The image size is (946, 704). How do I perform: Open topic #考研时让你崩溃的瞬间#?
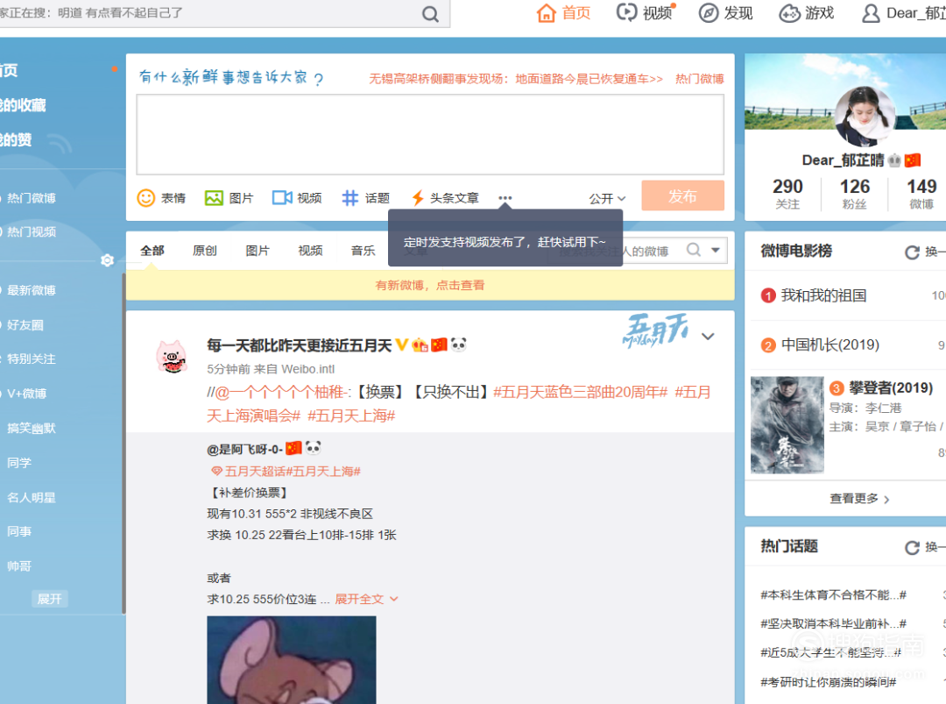[x=829, y=682]
